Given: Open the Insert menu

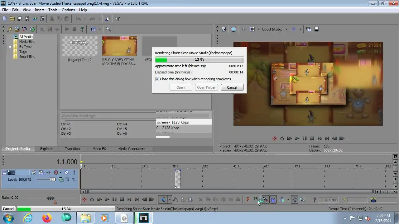Looking at the screenshot, I should point(39,10).
